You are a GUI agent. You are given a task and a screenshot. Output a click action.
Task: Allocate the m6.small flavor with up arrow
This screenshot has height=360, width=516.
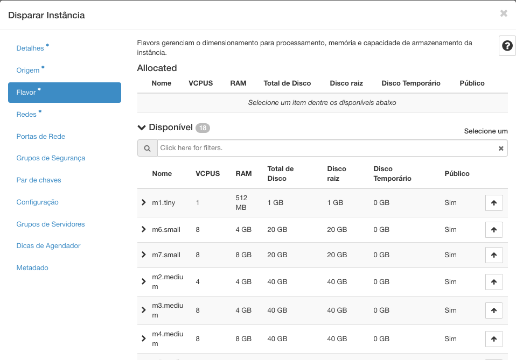(494, 230)
